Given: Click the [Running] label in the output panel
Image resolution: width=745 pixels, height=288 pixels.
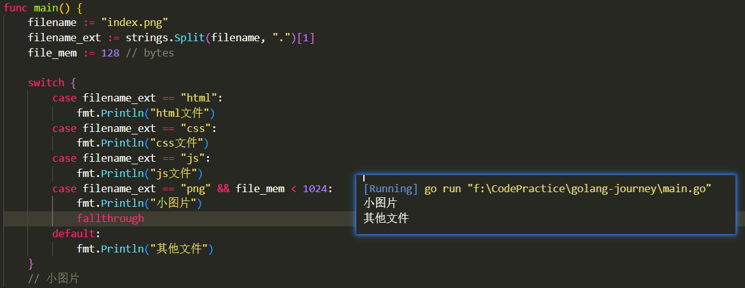Looking at the screenshot, I should 391,188.
